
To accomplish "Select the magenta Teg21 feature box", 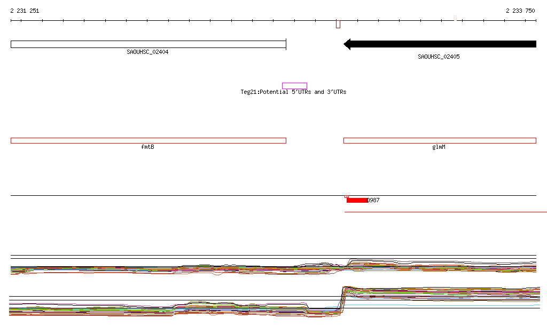I will pos(294,86).
